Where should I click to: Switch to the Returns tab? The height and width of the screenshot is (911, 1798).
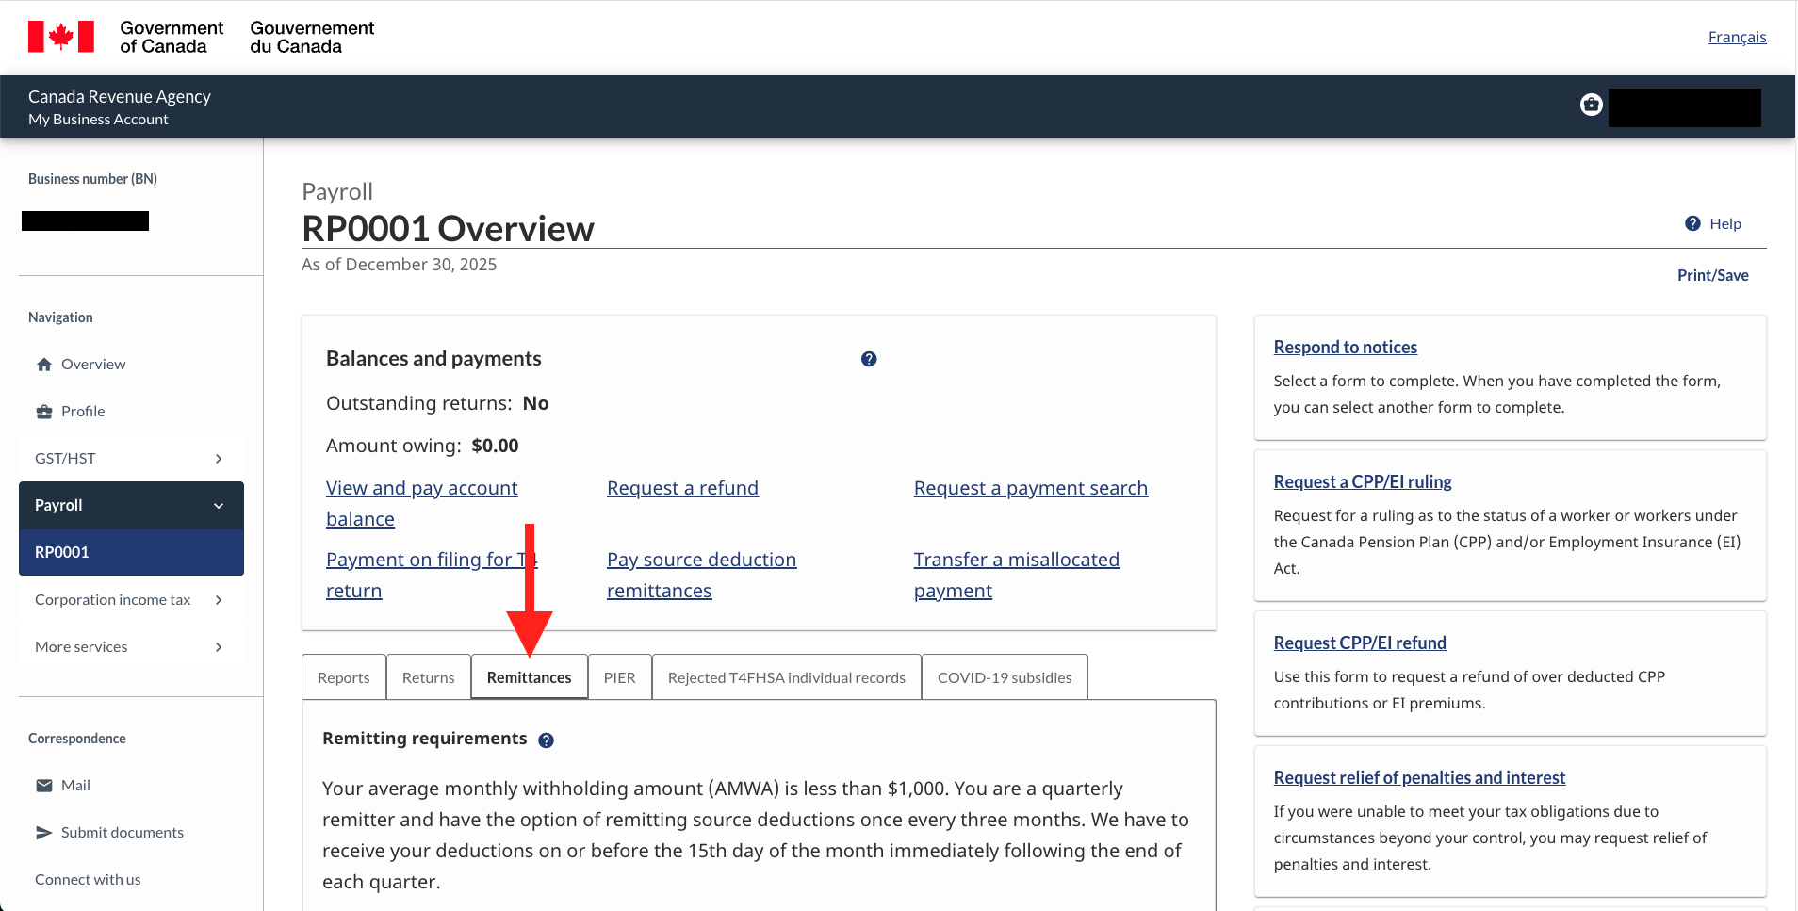[429, 677]
